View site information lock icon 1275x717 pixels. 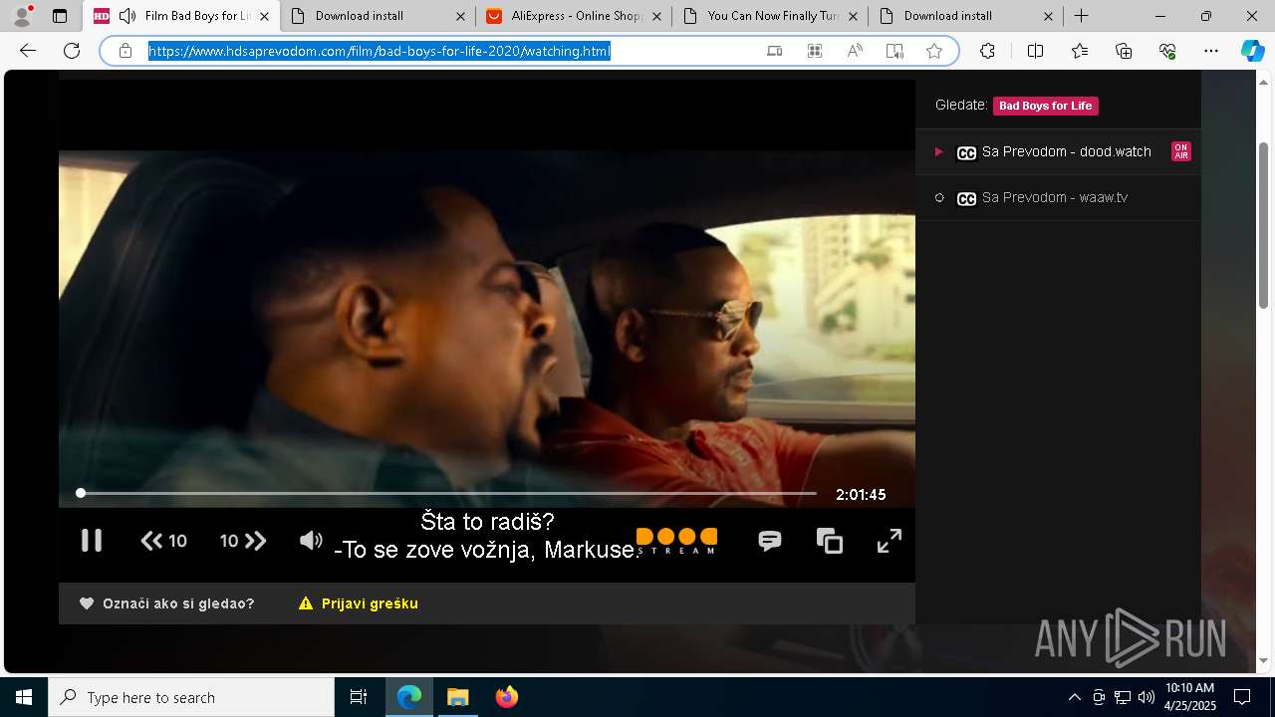pos(126,51)
